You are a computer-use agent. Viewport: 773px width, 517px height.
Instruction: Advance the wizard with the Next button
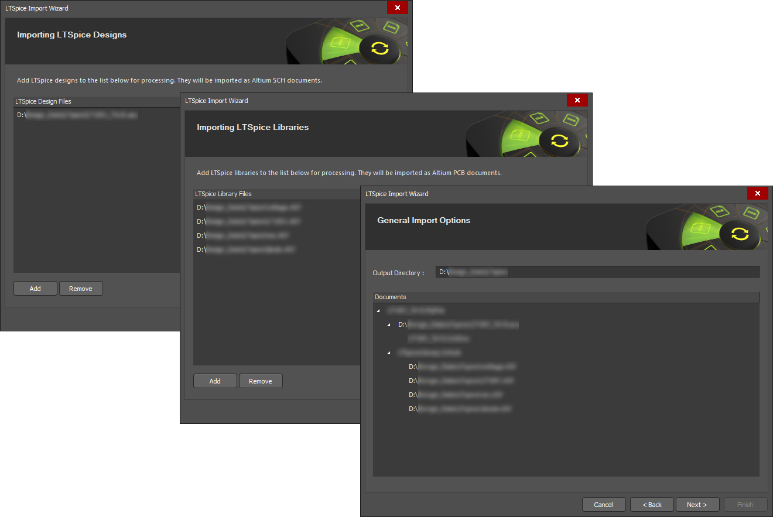(697, 505)
